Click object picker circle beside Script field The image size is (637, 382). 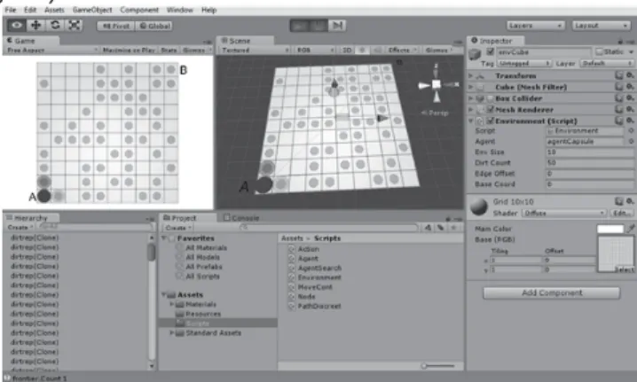pos(631,130)
